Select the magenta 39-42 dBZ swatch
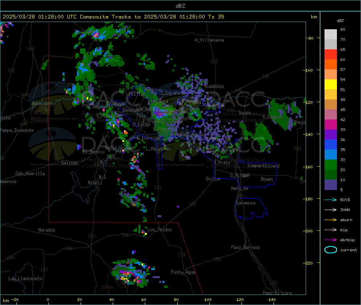 331,124
